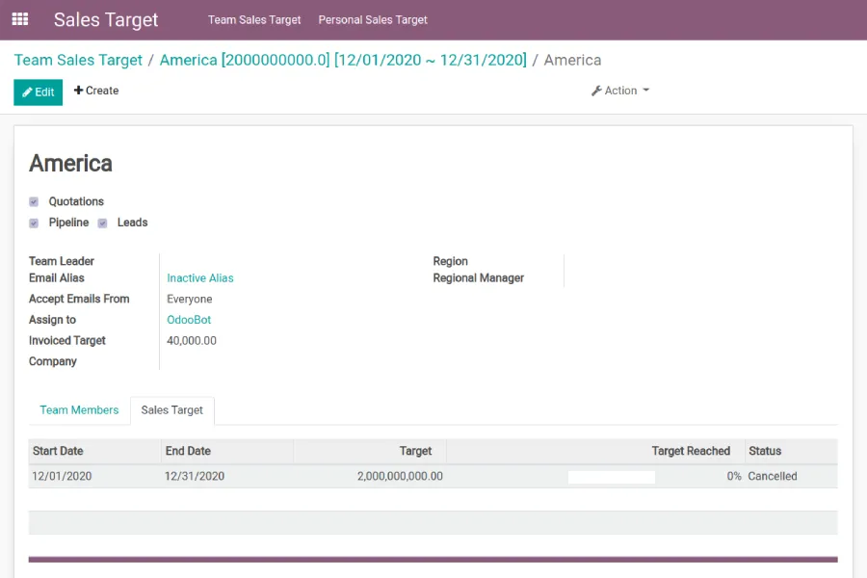Sort by the Start Date column header
The image size is (867, 578).
pyautogui.click(x=94, y=451)
